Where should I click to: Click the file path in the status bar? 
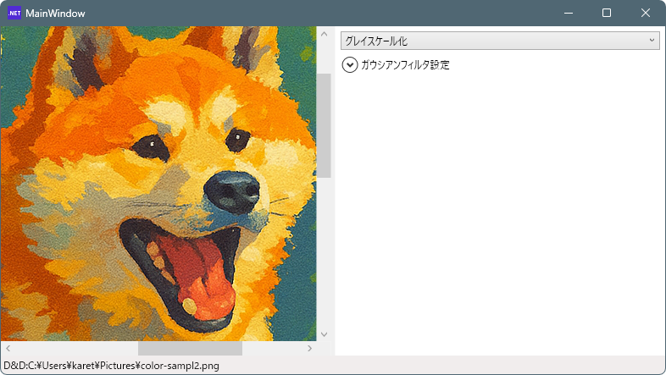99,366
